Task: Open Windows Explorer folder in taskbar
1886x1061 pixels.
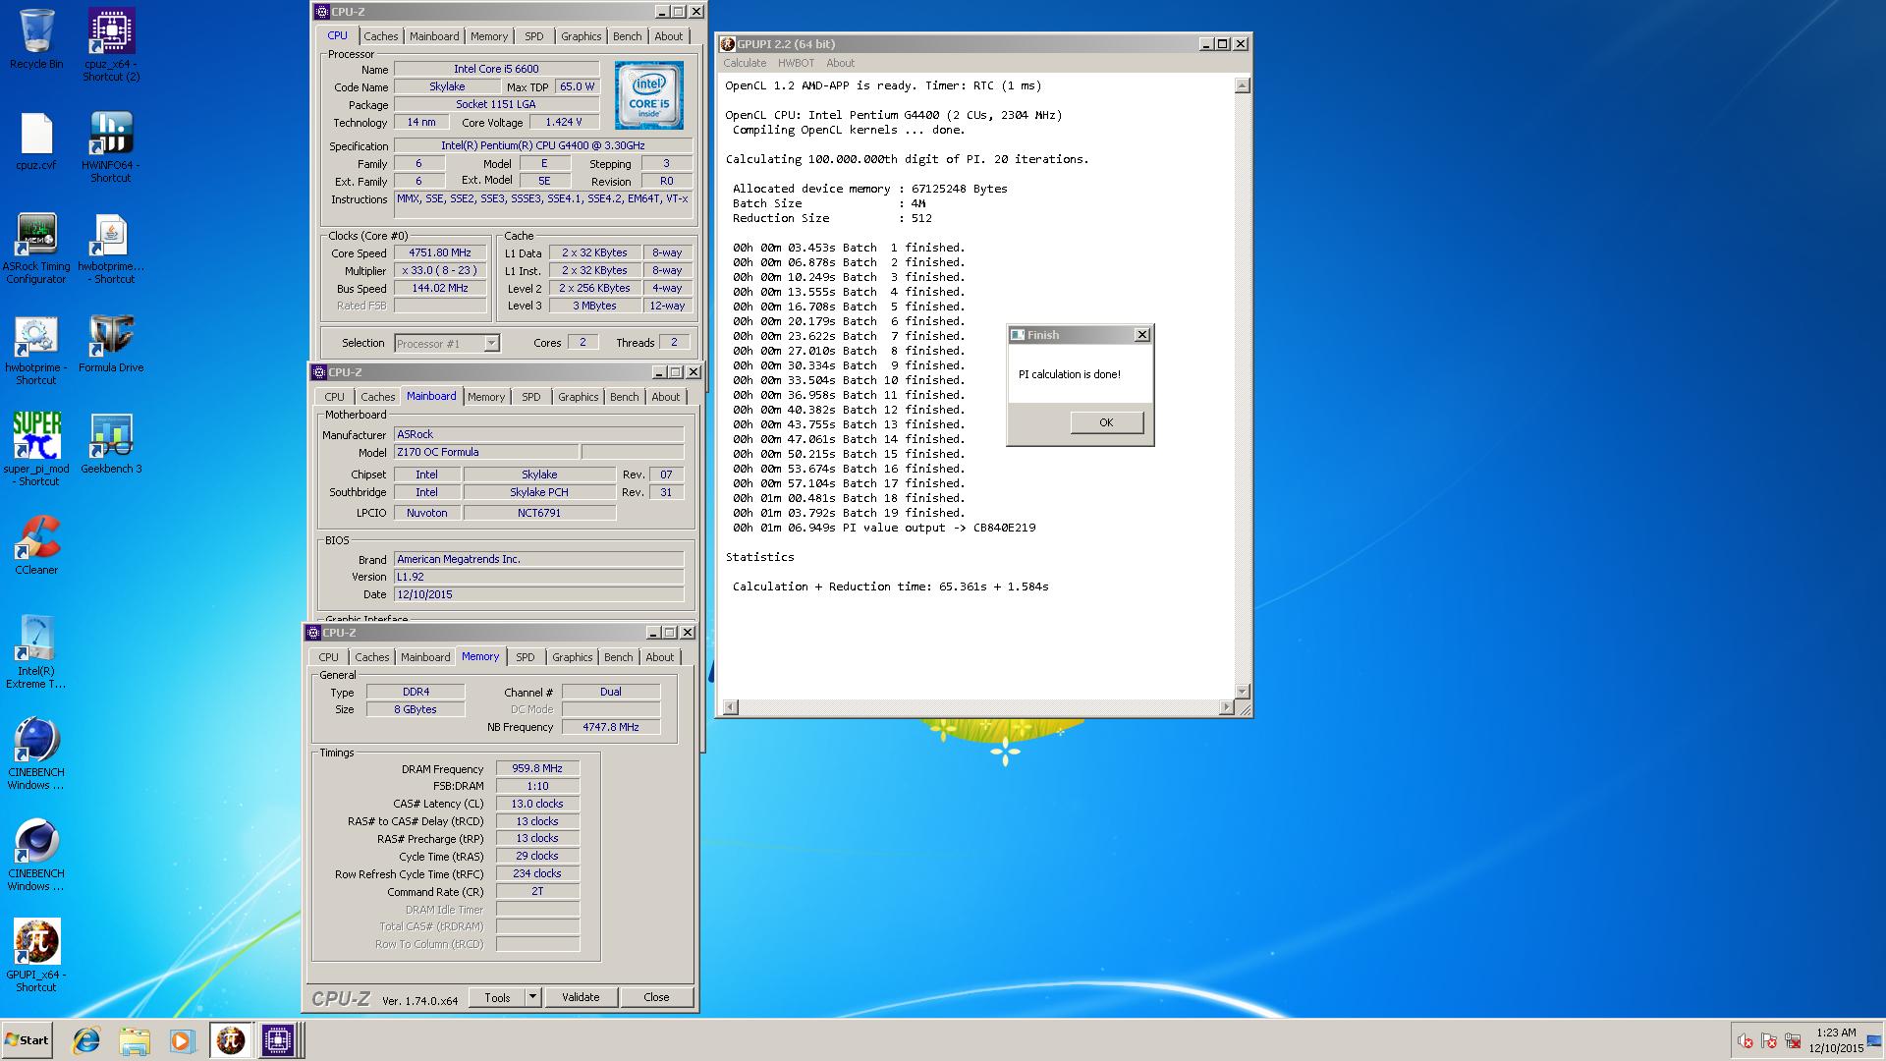Action: pos(135,1040)
